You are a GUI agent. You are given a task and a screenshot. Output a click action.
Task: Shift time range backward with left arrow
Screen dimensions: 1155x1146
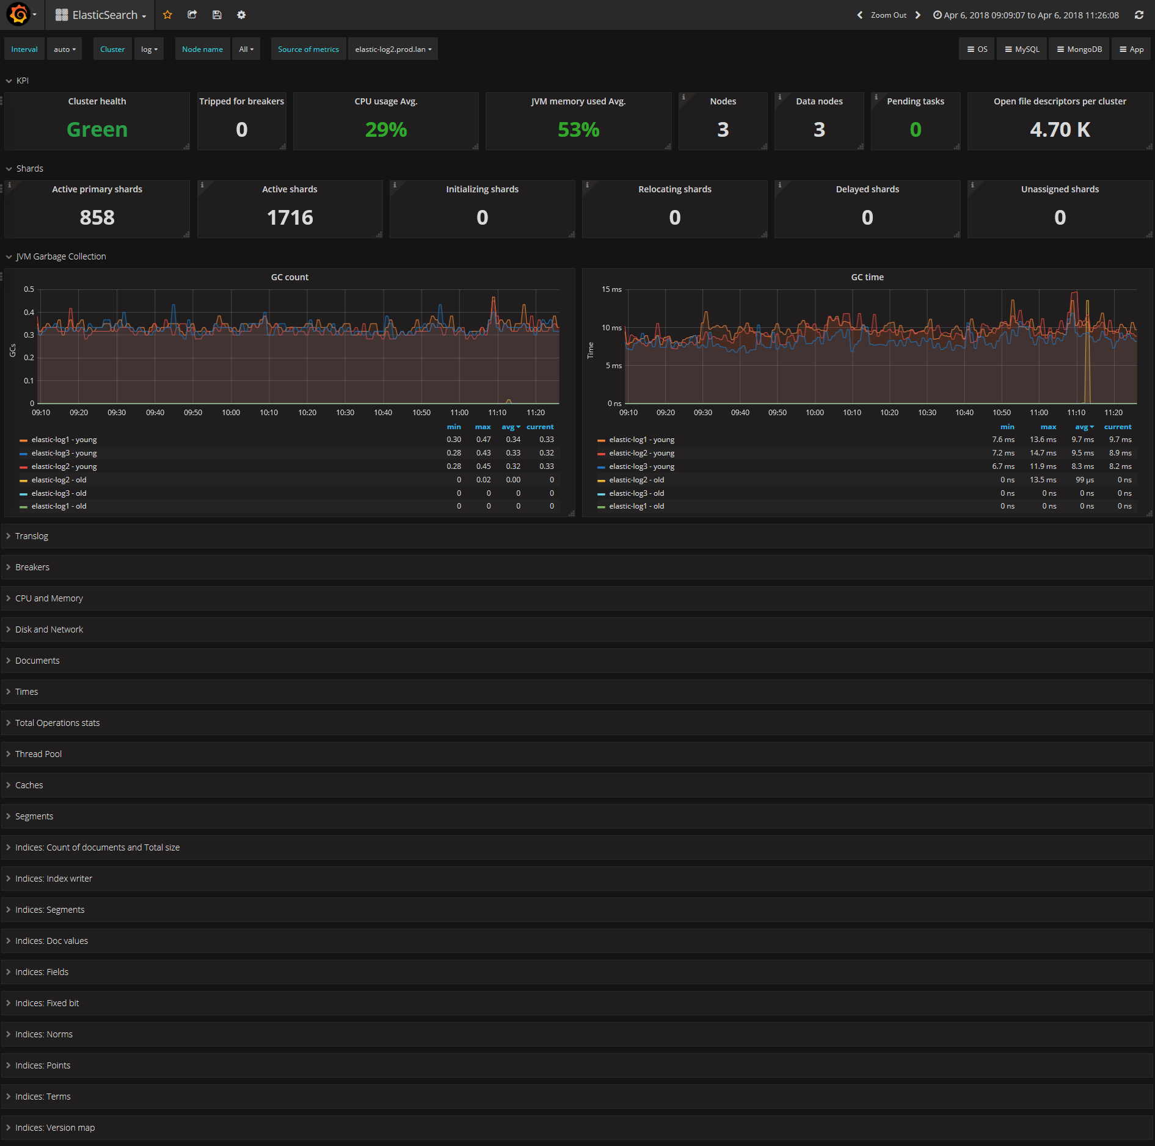tap(860, 15)
